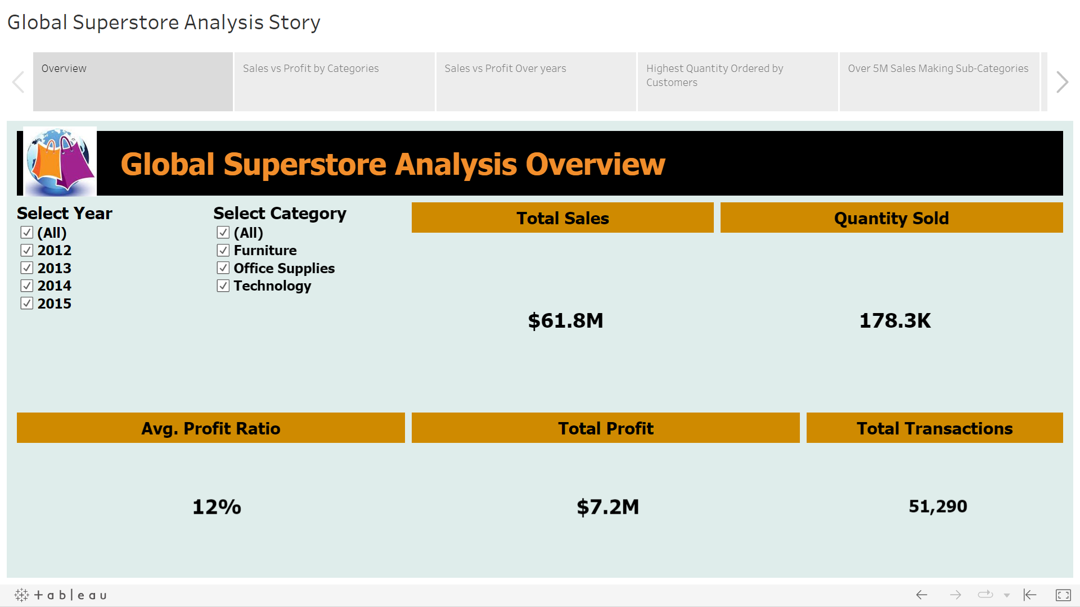This screenshot has width=1080, height=607.
Task: Enter full screen mode
Action: pos(1063,594)
